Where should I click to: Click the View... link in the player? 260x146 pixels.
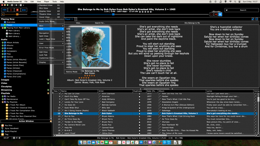(x=79, y=23)
